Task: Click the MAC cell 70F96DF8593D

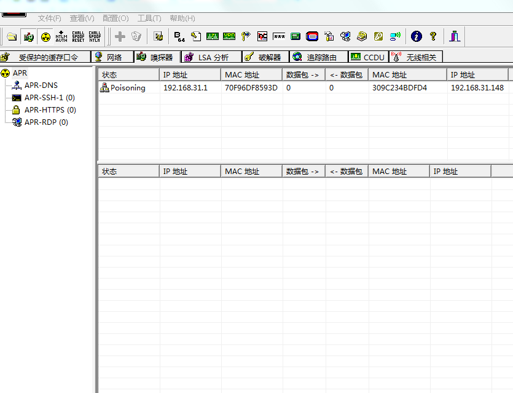Action: click(x=251, y=88)
